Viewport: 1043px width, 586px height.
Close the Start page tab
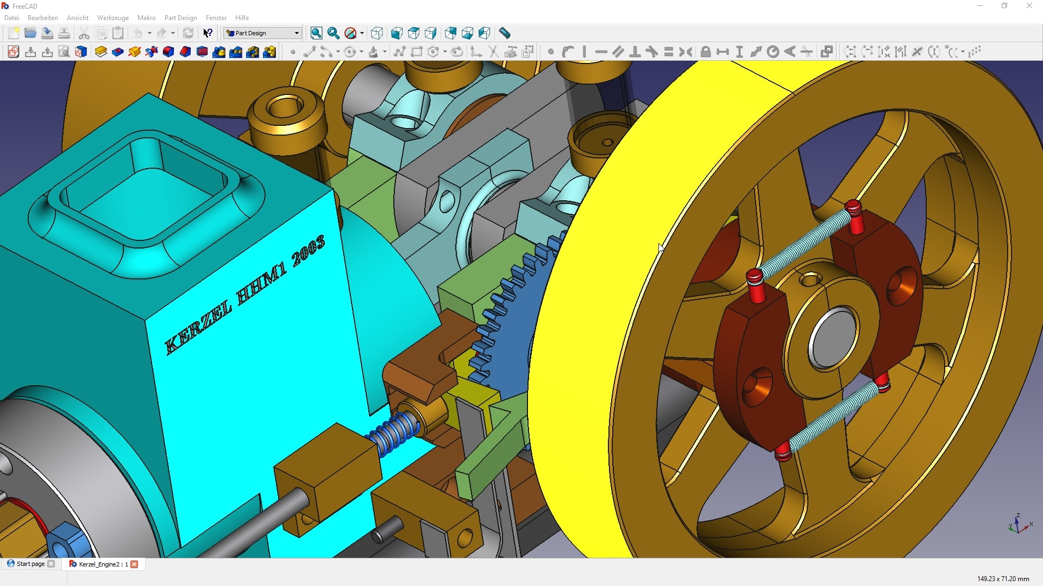coord(51,564)
